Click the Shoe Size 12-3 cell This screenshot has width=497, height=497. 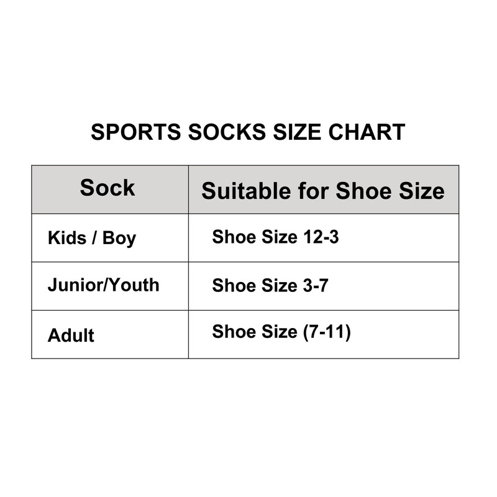pos(275,237)
